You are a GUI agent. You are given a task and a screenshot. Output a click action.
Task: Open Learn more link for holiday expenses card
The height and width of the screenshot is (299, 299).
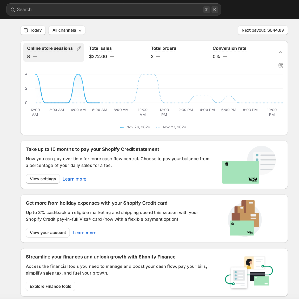pyautogui.click(x=84, y=233)
